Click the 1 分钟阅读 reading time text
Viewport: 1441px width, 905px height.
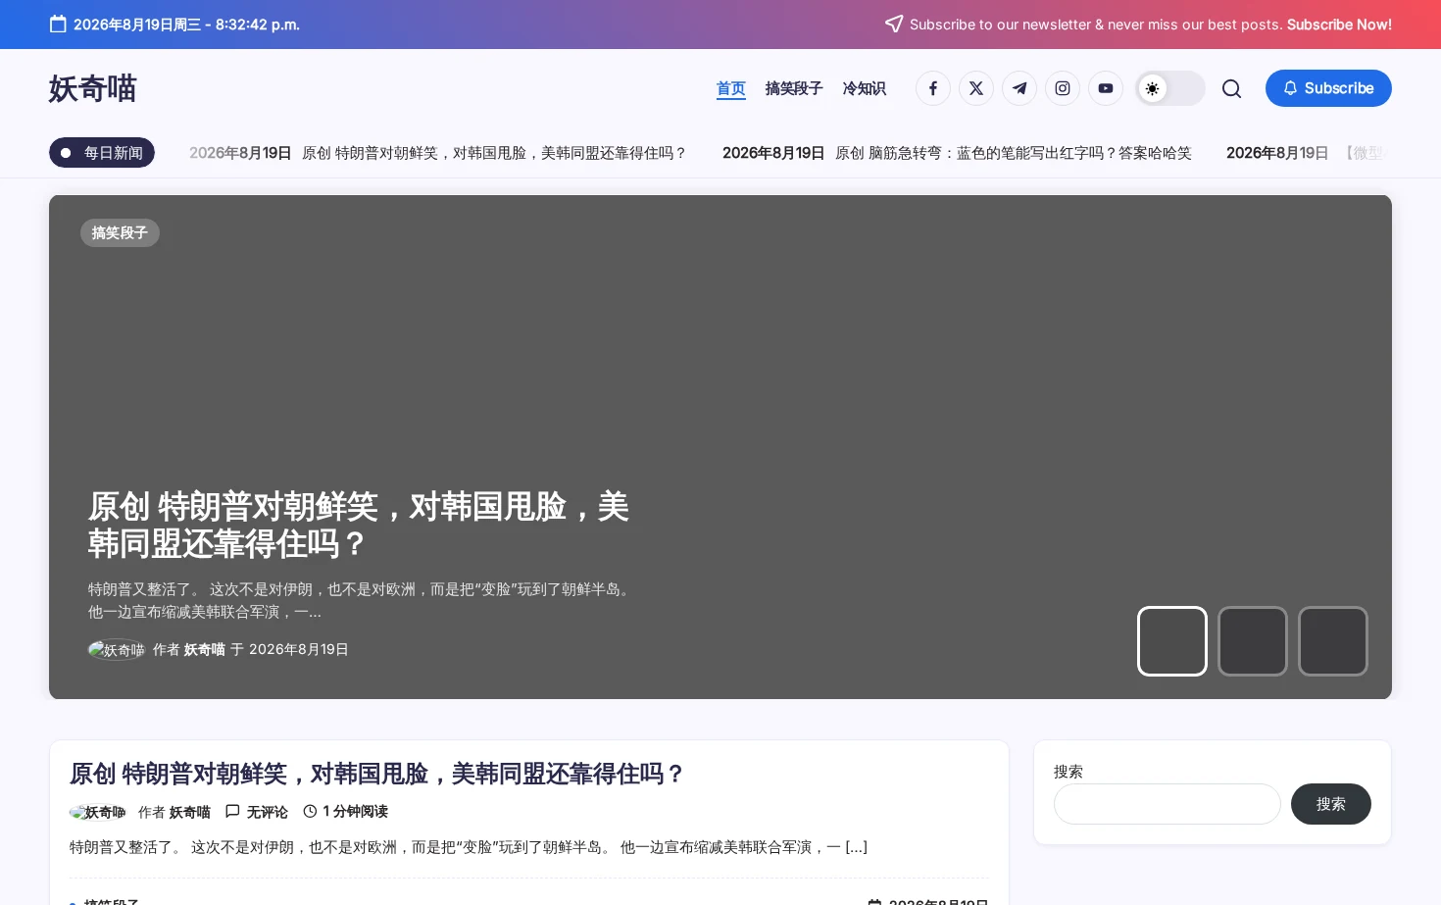coord(356,812)
